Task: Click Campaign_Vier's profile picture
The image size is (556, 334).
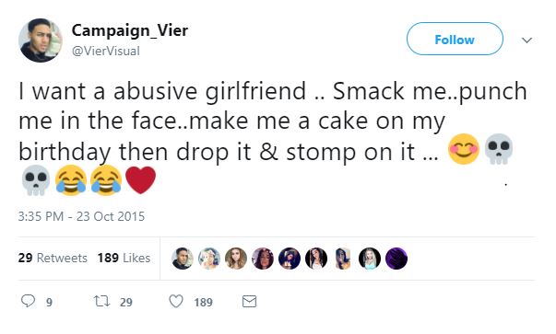Action: tap(41, 40)
